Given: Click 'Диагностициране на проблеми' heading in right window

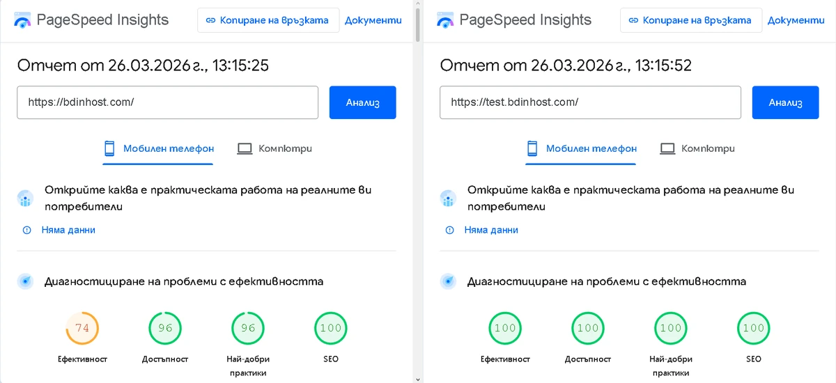Looking at the screenshot, I should point(607,282).
